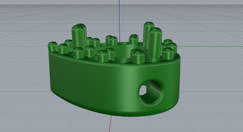
Task: Click the circular hole in the model's side
Action: point(151,93)
